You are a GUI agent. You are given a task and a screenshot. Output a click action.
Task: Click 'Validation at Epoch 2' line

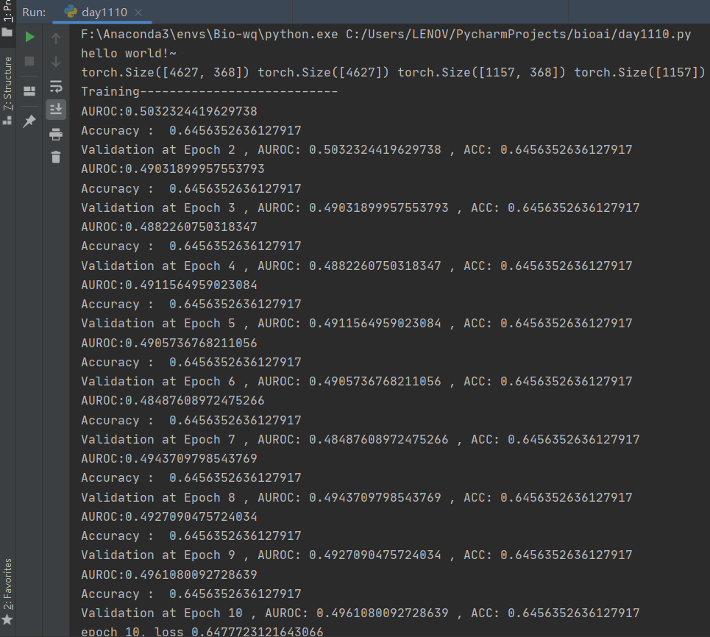(356, 150)
